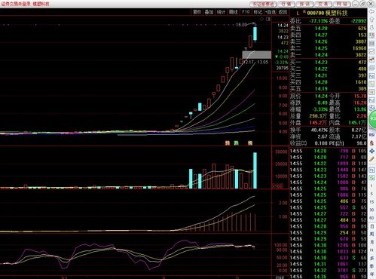Switch to quarterly (季) K-line period
This screenshot has height=279, width=376.
click(x=371, y=266)
